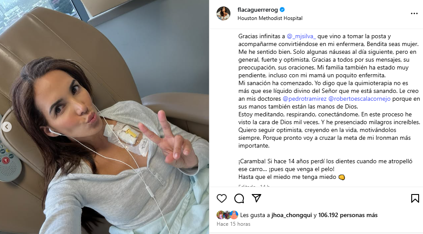This screenshot has width=423, height=234.
Task: Click the fist emoji ending the caption
Action: pyautogui.click(x=342, y=177)
